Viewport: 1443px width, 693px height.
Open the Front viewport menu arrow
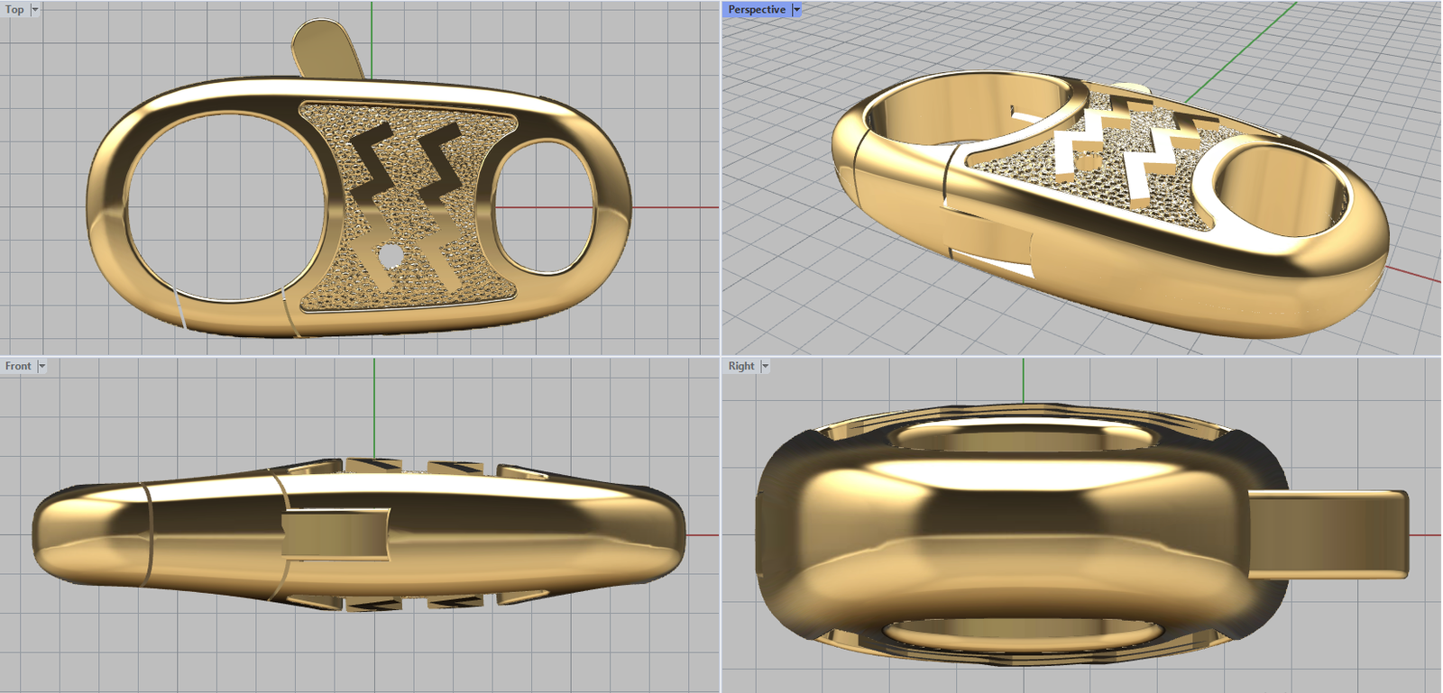click(41, 366)
